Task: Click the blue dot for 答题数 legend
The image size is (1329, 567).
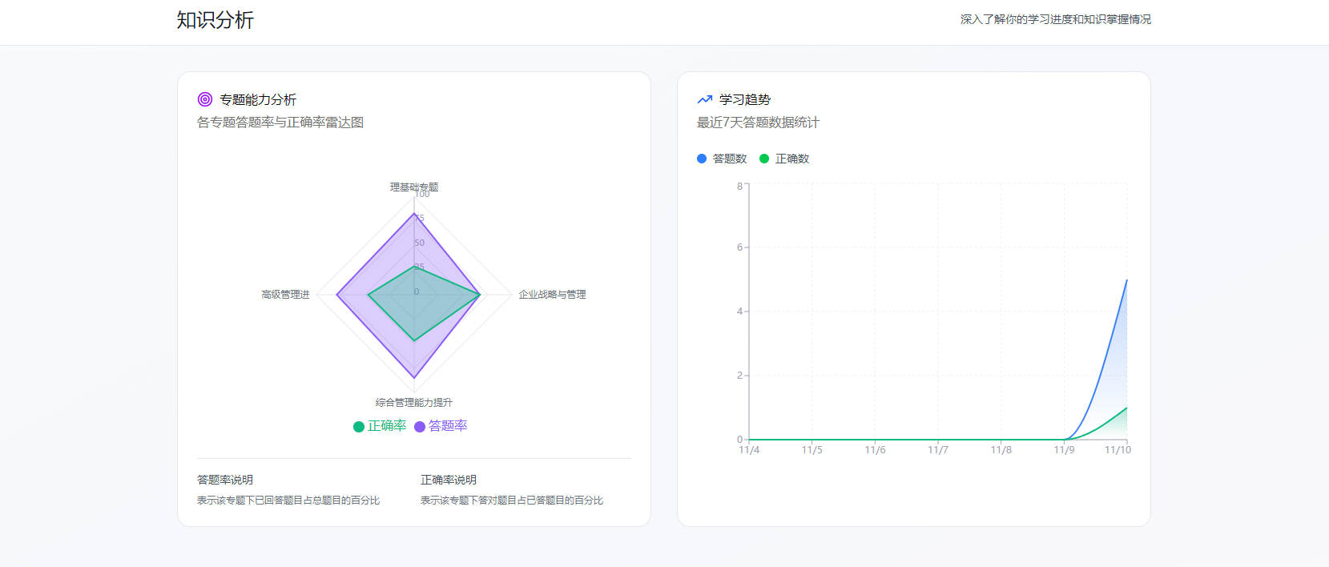Action: [x=702, y=159]
